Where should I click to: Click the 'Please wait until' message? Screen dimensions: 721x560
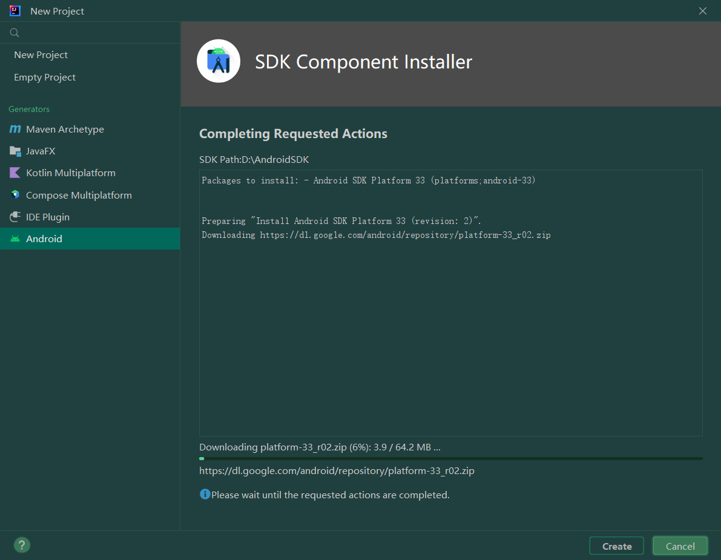point(330,495)
